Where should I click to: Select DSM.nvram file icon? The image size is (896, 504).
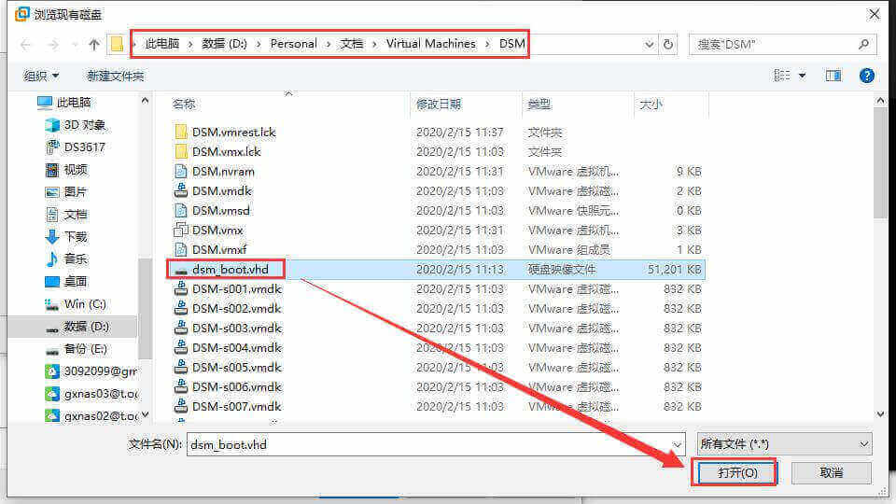180,172
